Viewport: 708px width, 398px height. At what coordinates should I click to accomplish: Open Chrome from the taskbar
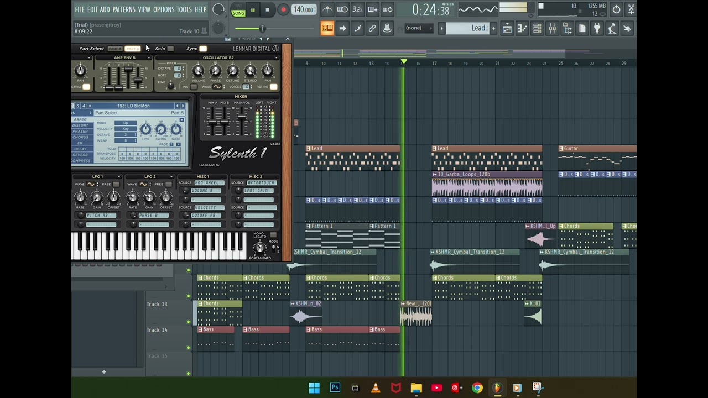477,387
